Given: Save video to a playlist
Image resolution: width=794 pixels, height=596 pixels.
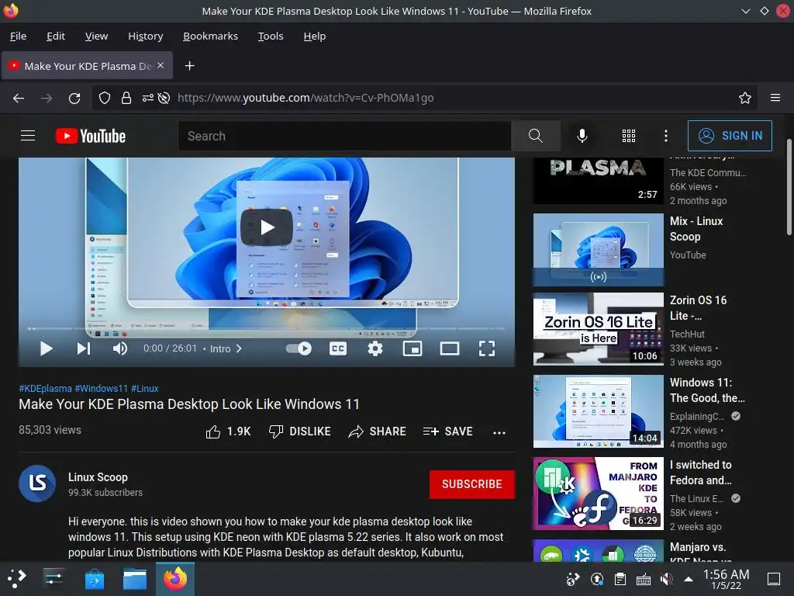Looking at the screenshot, I should tap(447, 431).
